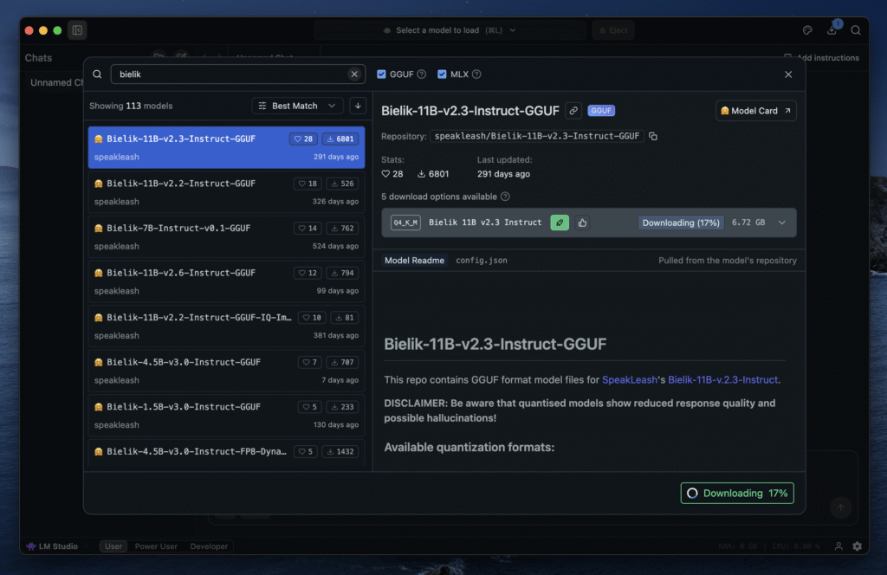Click the help icon next to MLX
Image resolution: width=887 pixels, height=575 pixels.
476,74
